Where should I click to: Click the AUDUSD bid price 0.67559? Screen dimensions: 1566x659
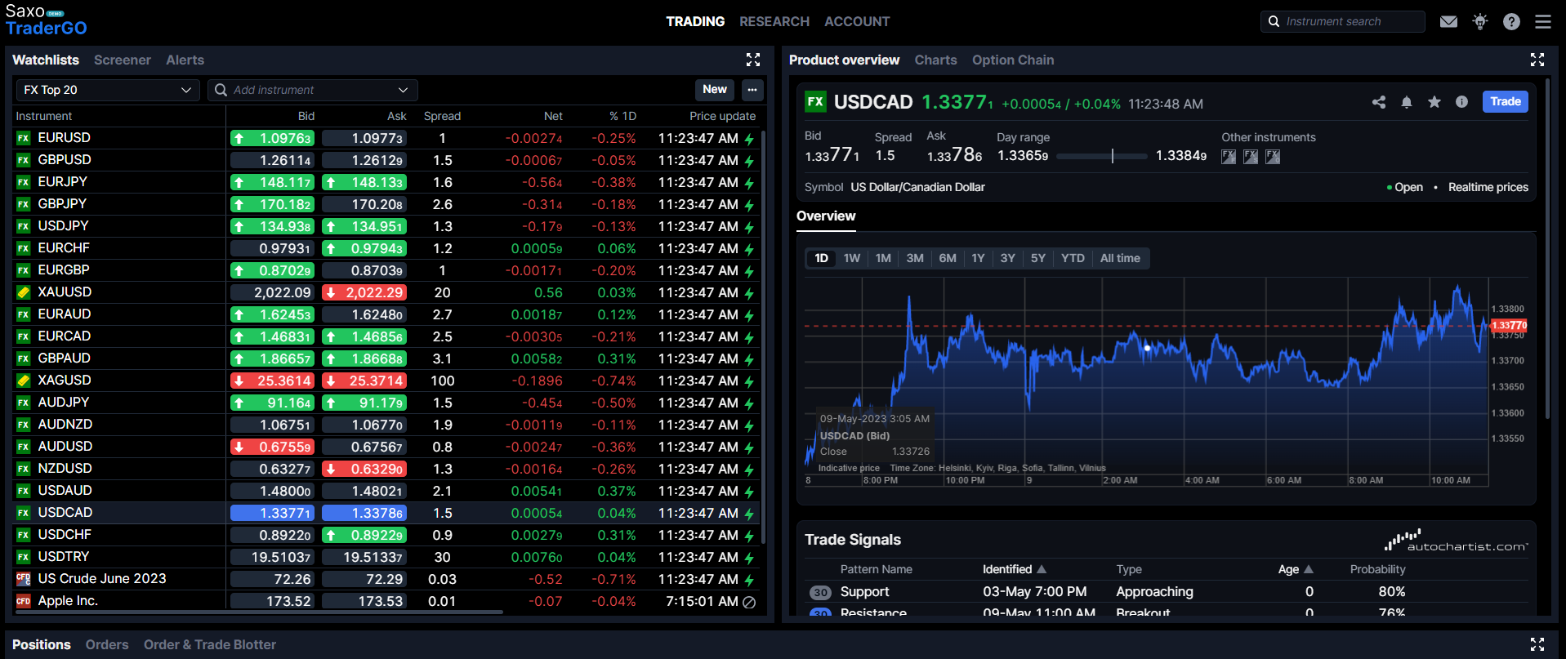(273, 447)
